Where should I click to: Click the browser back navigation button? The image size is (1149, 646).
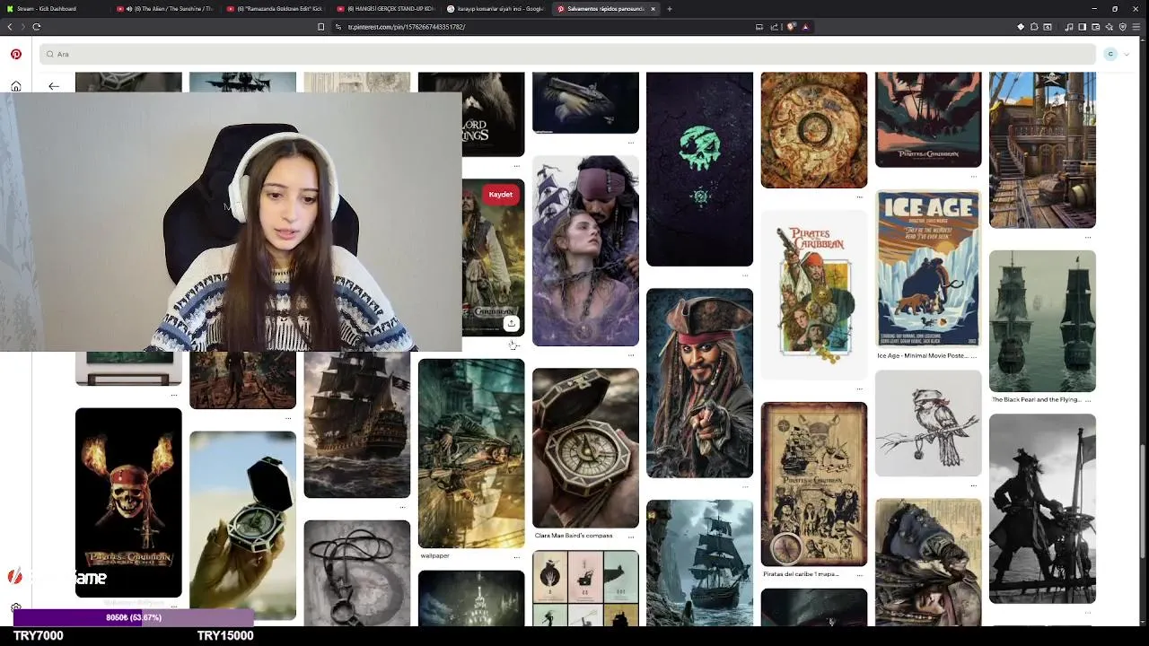coord(10,27)
